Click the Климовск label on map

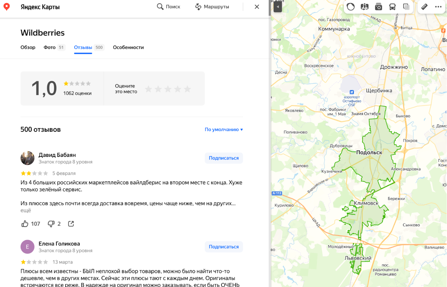point(366,203)
